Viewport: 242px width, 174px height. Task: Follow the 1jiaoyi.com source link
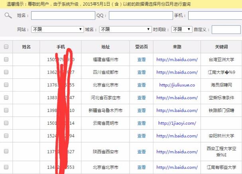tap(177, 123)
